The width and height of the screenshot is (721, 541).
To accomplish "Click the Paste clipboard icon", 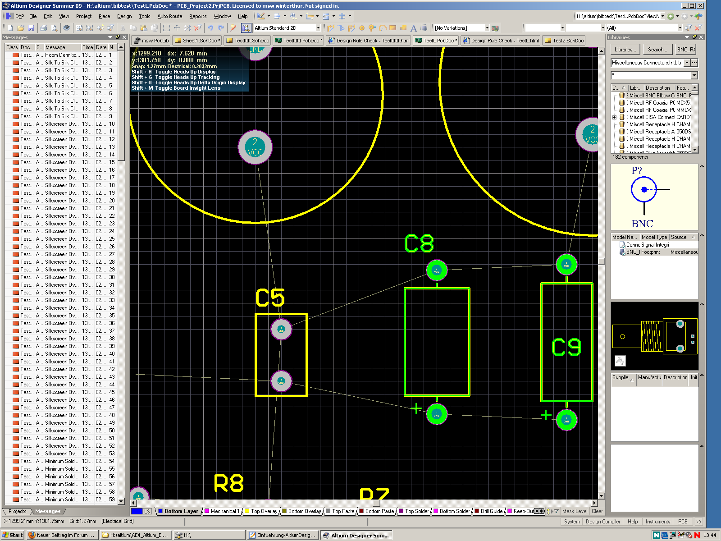I will 144,28.
